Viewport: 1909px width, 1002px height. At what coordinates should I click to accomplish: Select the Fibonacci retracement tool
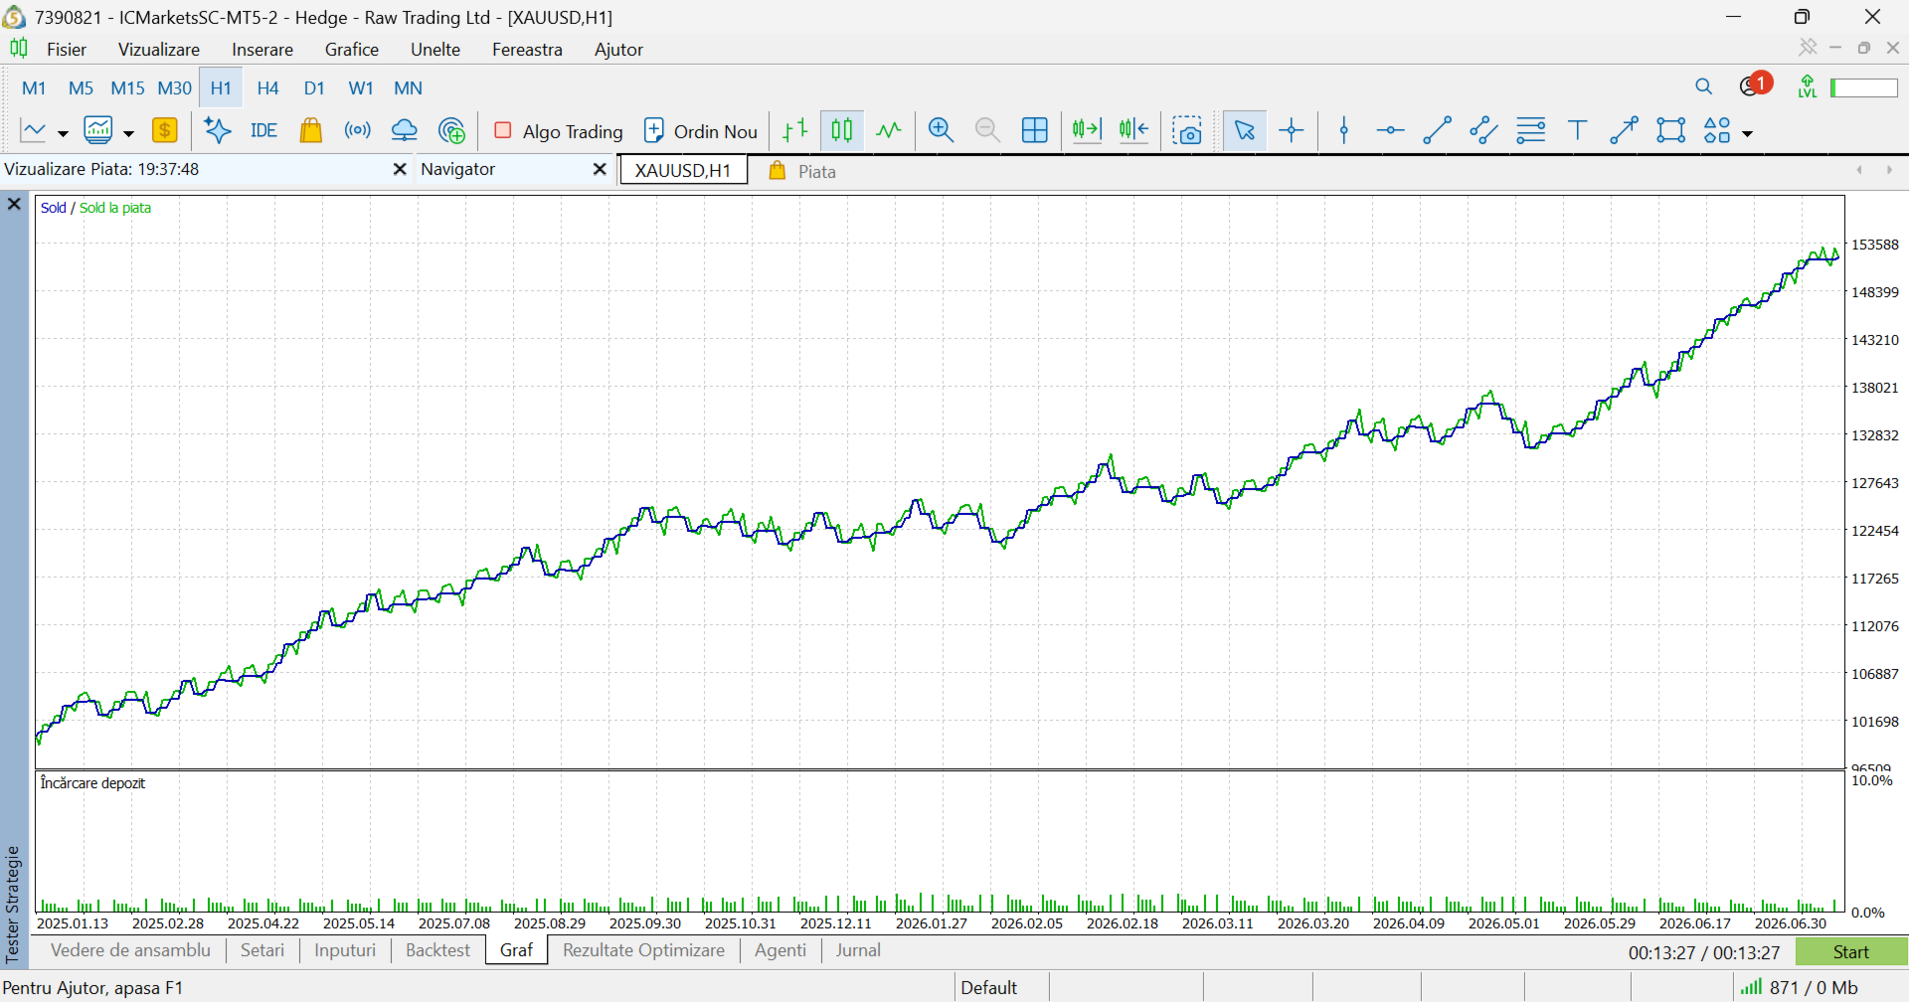(x=1531, y=130)
